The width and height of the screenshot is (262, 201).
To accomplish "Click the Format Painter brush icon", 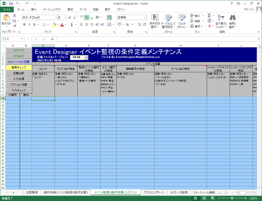I will [15, 26].
